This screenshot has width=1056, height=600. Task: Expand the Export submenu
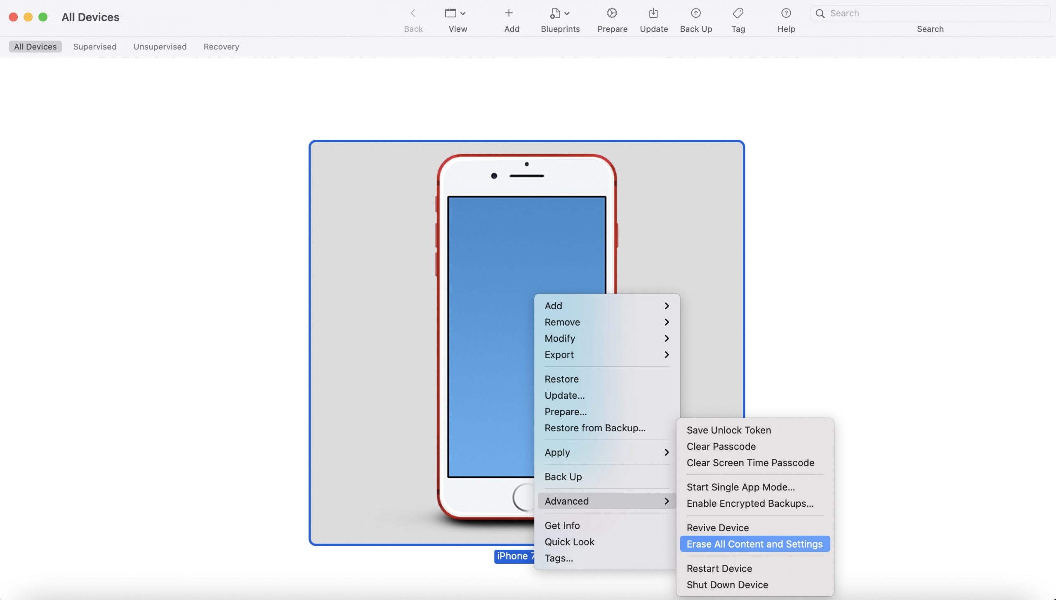pyautogui.click(x=607, y=355)
